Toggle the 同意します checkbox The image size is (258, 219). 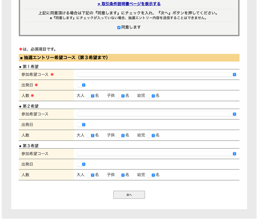point(119,28)
